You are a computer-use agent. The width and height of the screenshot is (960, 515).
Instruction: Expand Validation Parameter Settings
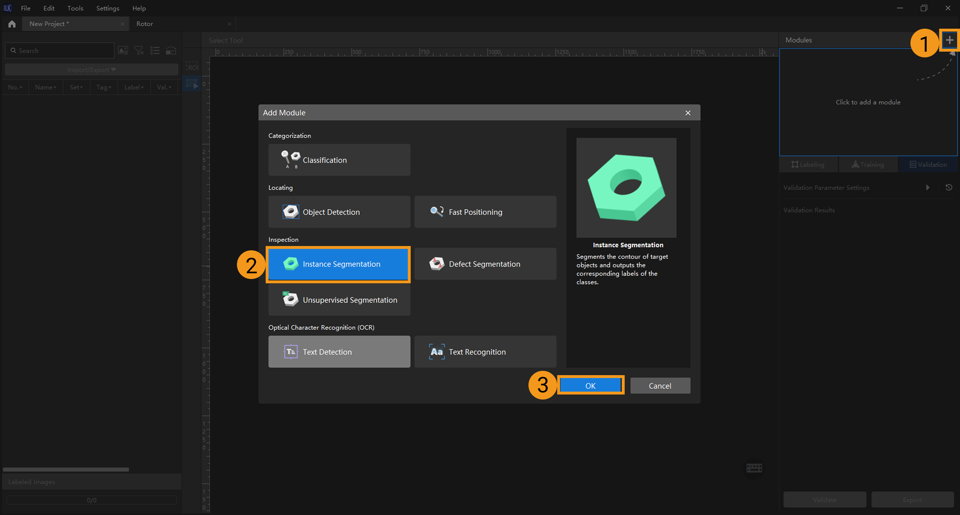click(x=928, y=187)
